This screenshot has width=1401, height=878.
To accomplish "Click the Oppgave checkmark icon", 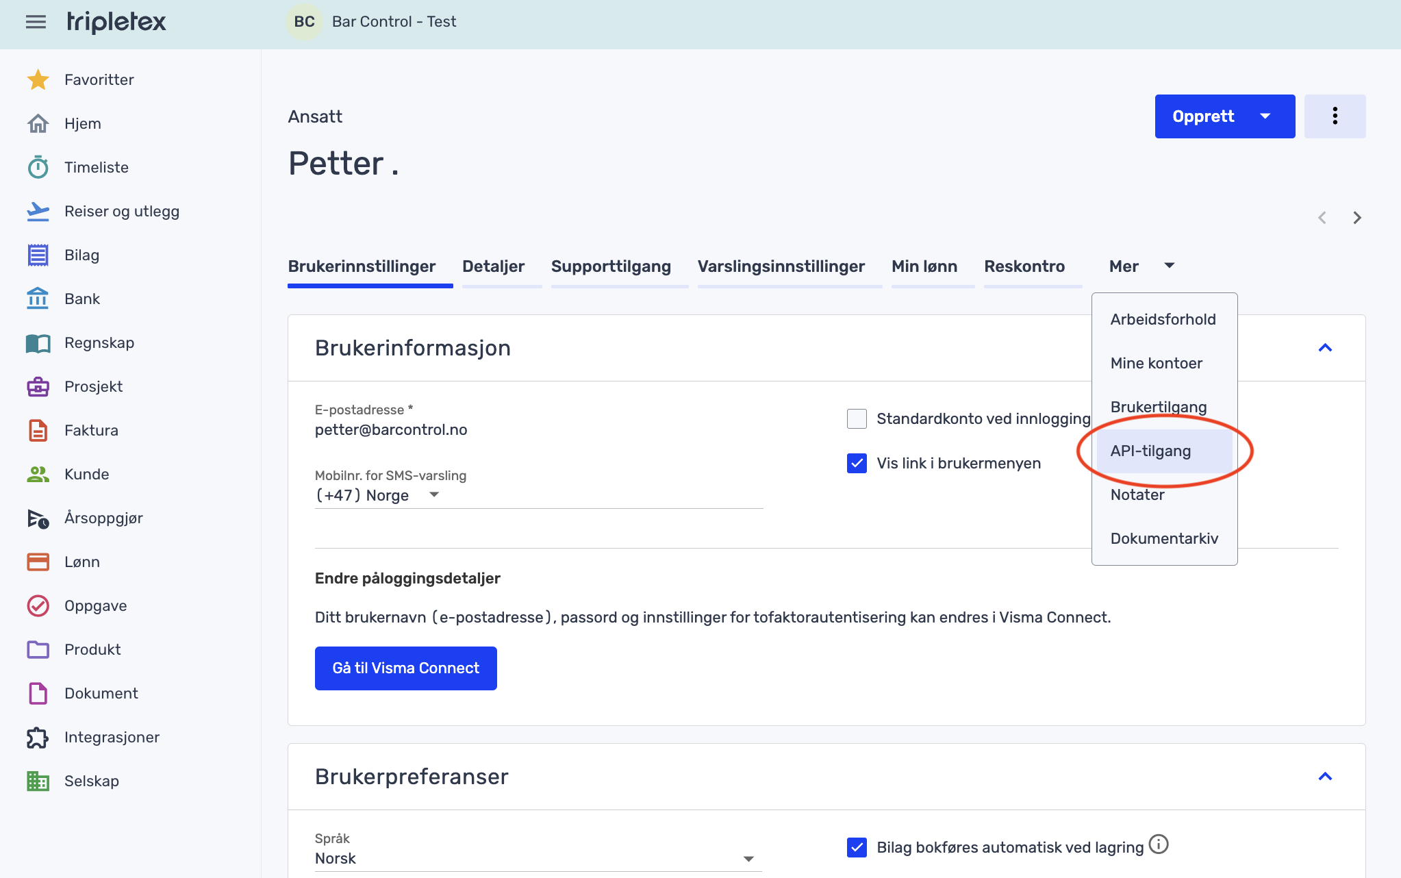I will point(38,605).
